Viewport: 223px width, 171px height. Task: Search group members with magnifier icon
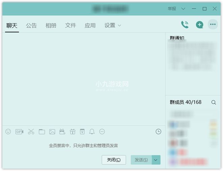pos(214,102)
